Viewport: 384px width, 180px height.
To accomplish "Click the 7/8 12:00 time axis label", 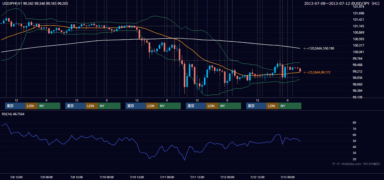I will (x=16, y=177).
